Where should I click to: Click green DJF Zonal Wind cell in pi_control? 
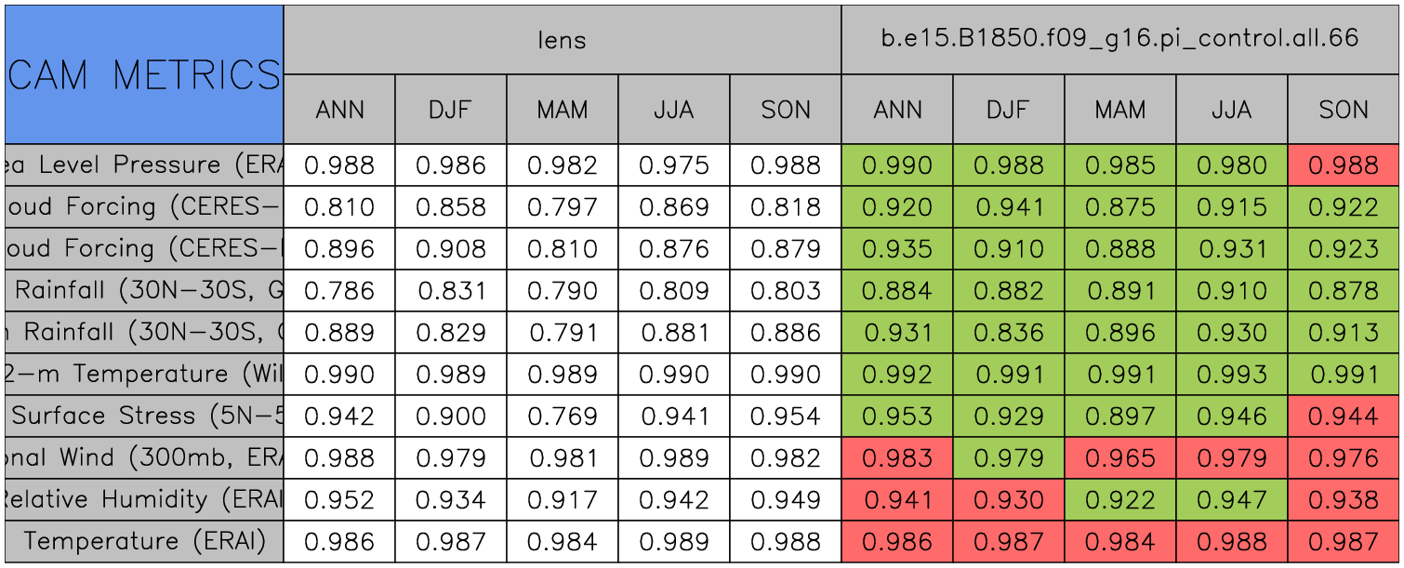(1008, 458)
